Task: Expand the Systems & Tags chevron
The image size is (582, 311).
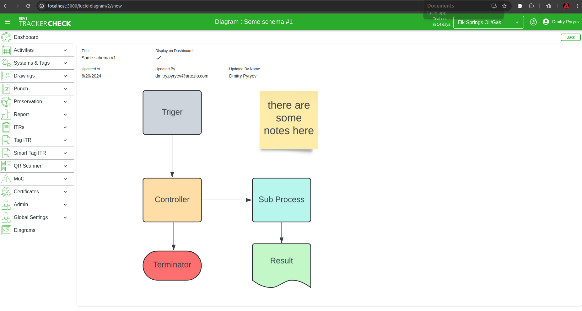Action: [x=65, y=63]
